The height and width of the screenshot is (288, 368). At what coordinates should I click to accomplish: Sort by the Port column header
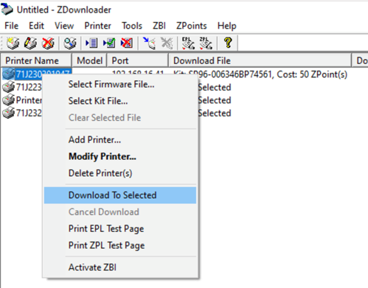click(x=138, y=60)
